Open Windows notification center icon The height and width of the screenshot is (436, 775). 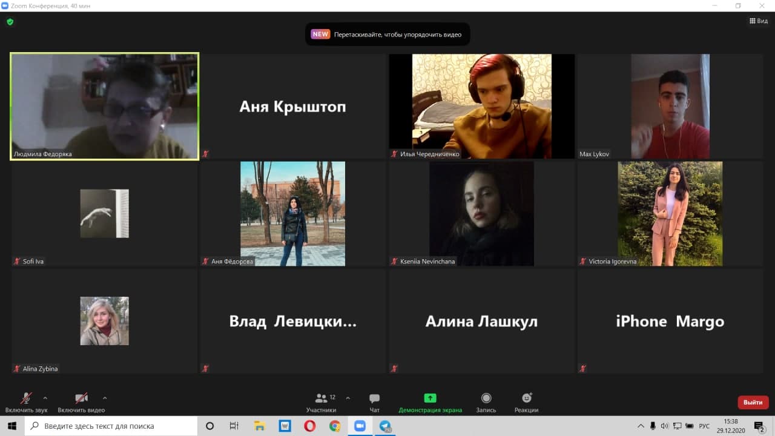[760, 426]
